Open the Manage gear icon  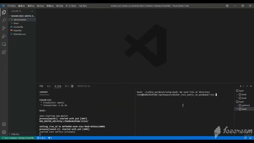[x=4, y=132]
